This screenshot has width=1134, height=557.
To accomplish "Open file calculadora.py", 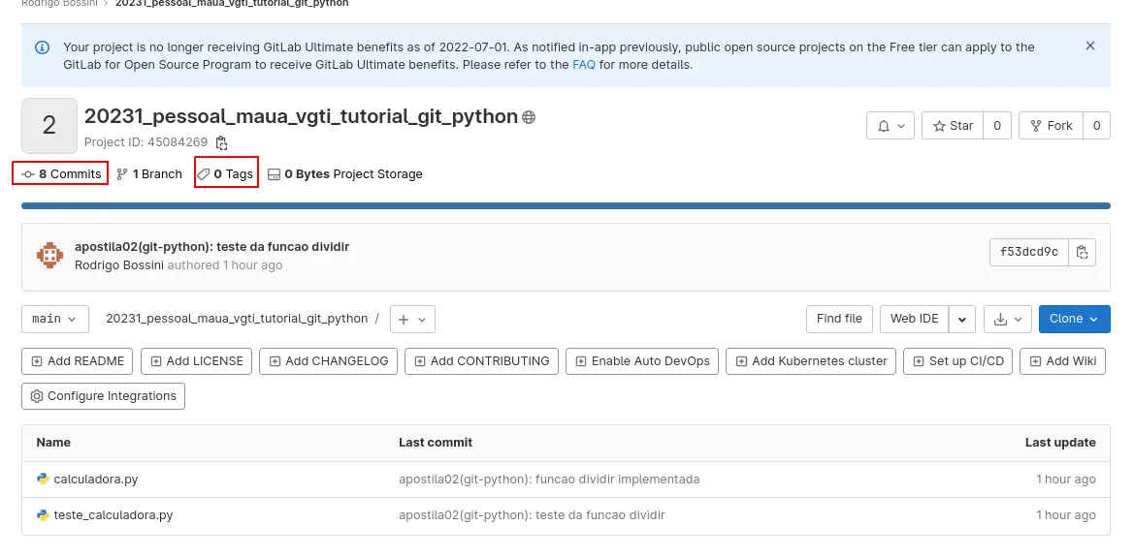I will coord(95,479).
